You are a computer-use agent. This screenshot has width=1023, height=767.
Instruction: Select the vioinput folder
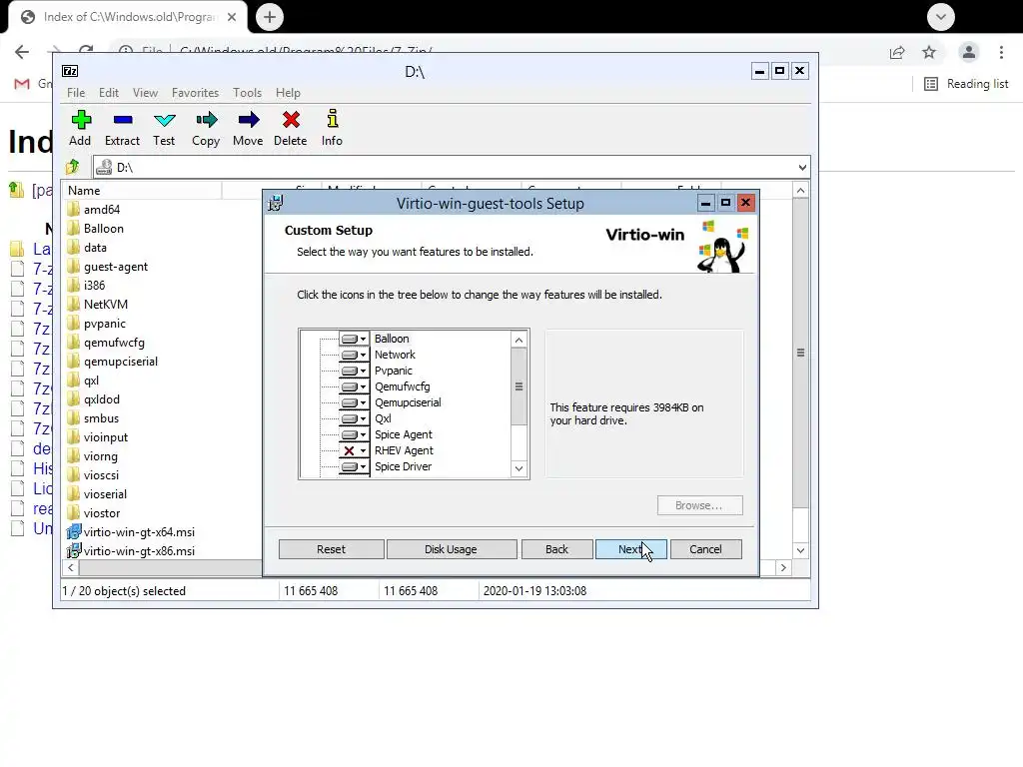point(97,437)
